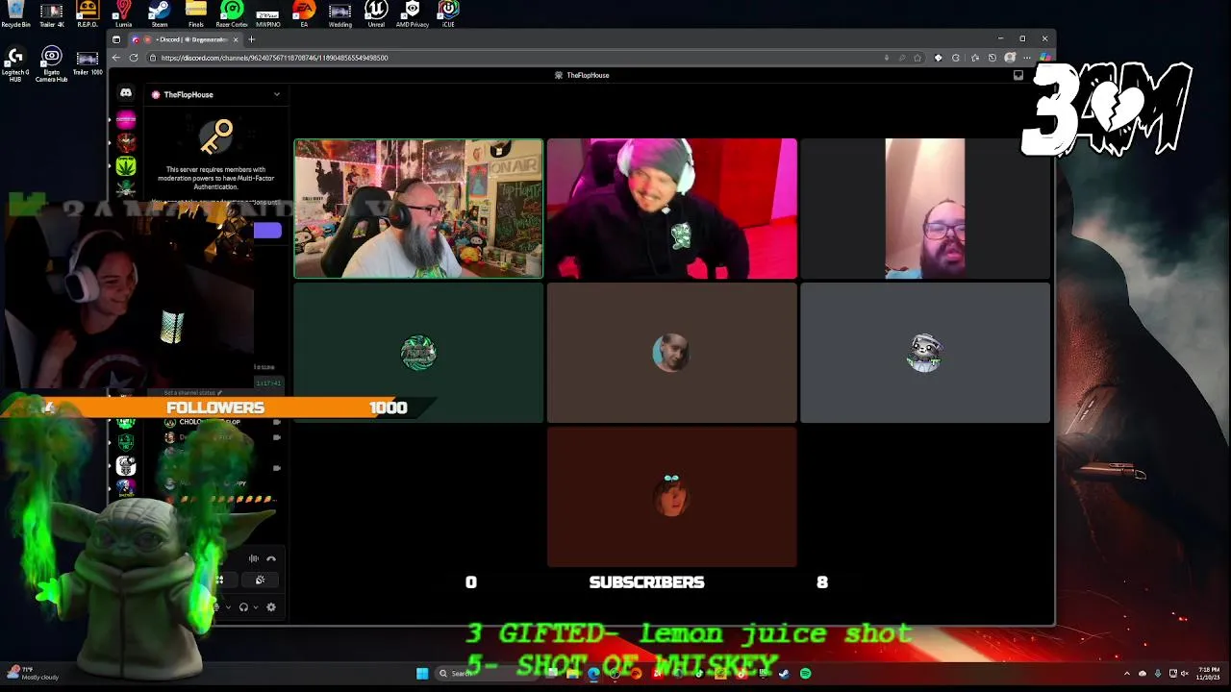1231x692 pixels.
Task: Select the raccoon avatar participant tile
Action: click(925, 353)
